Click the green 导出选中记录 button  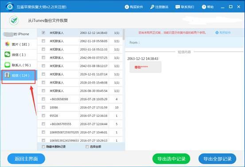click(x=171, y=159)
